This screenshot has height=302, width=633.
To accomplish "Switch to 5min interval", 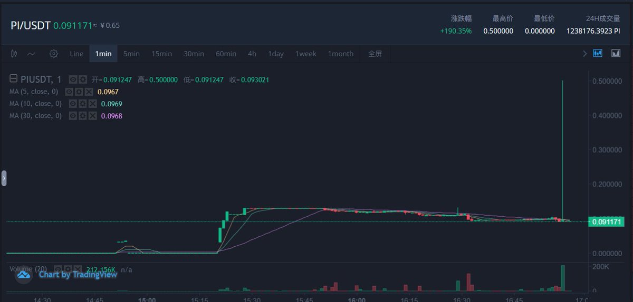I will click(131, 54).
